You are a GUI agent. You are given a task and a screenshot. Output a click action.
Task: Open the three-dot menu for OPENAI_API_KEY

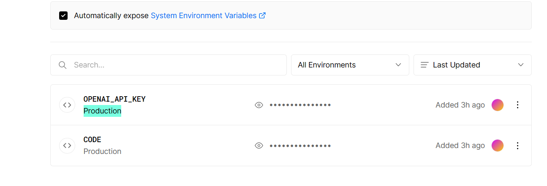pyautogui.click(x=518, y=105)
